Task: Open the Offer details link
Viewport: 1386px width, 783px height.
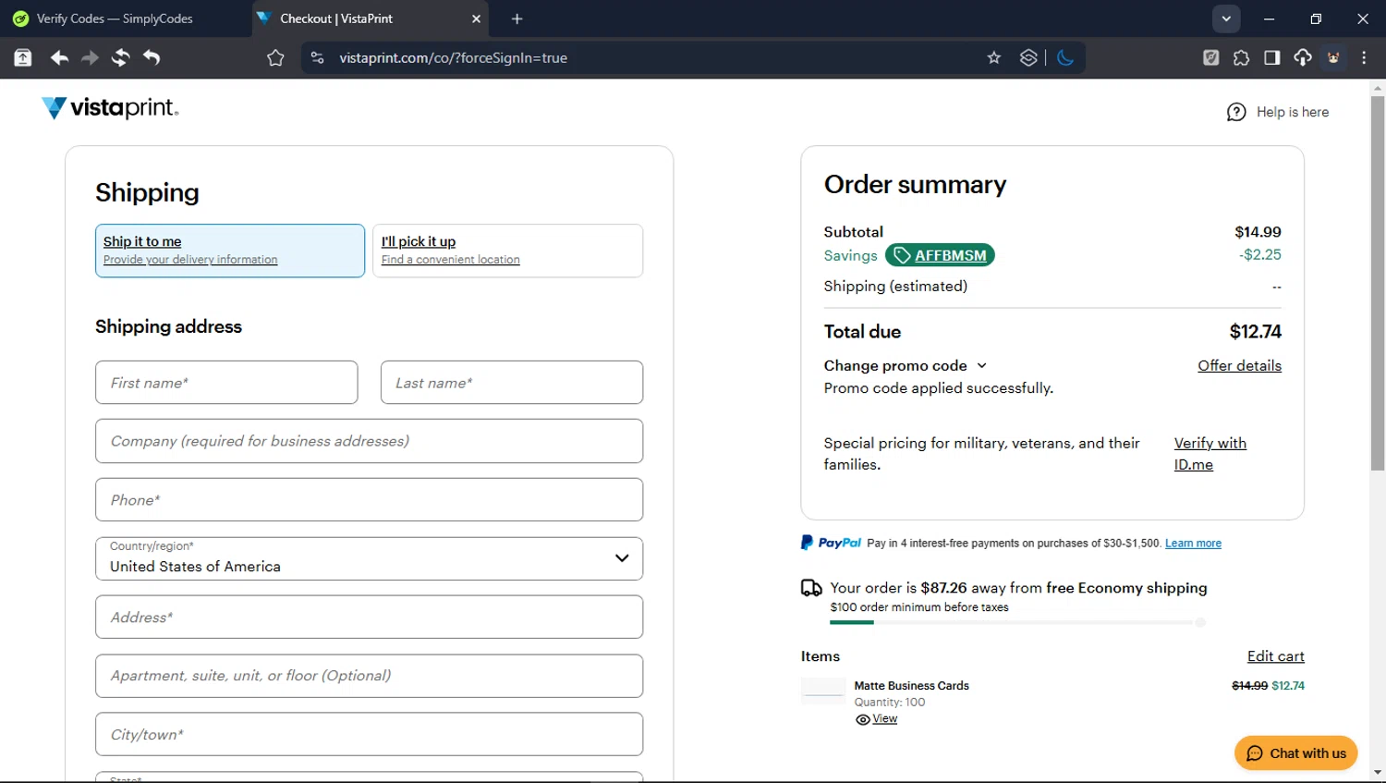Action: pyautogui.click(x=1239, y=366)
